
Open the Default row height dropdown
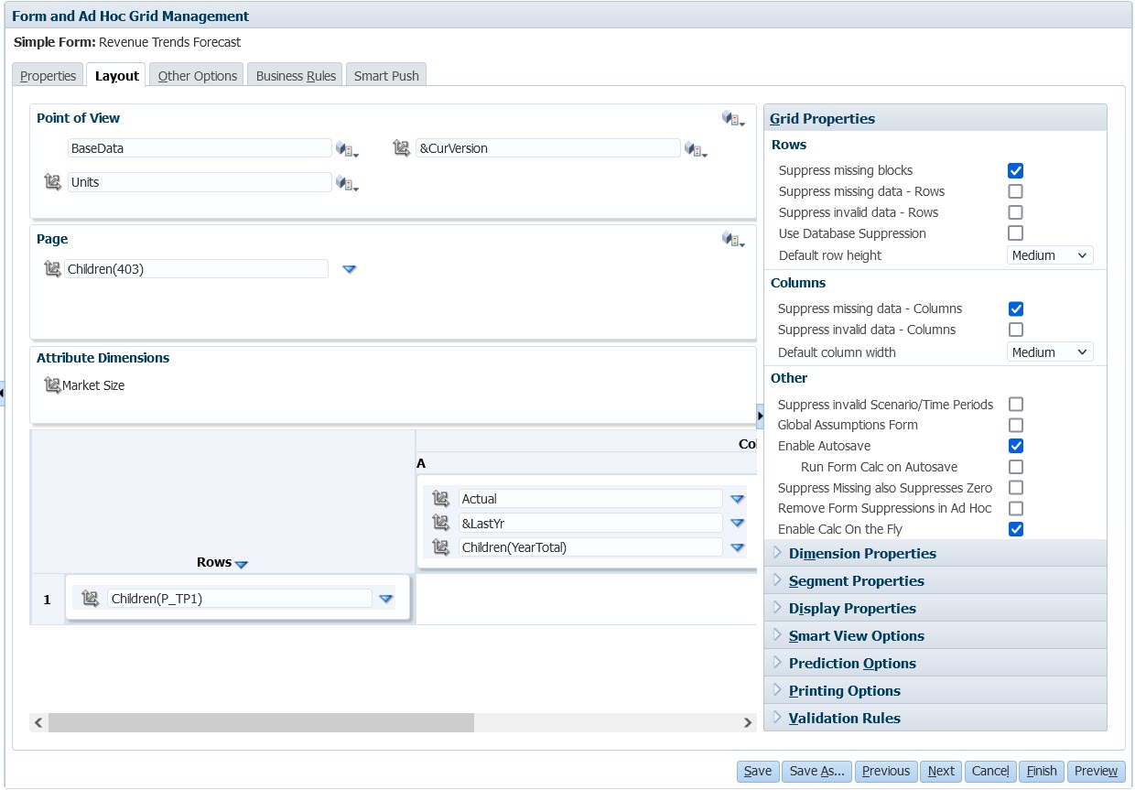click(1049, 254)
